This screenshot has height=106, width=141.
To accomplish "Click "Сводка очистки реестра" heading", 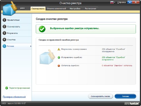I will click(52, 19).
